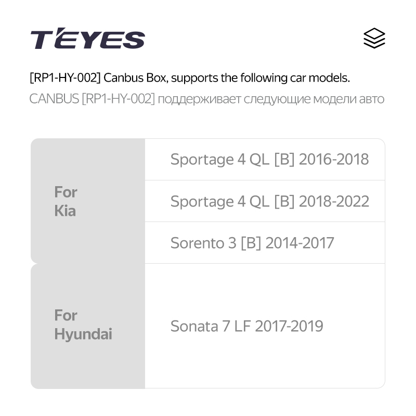Viewport: 416px width, 416px height.
Task: Click the For Kia category cell
Action: coord(88,201)
